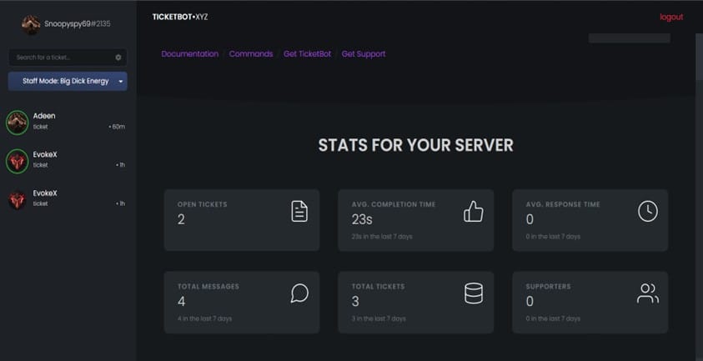Image resolution: width=703 pixels, height=361 pixels.
Task: Click '23s in the last 7 days' text
Action: (382, 236)
